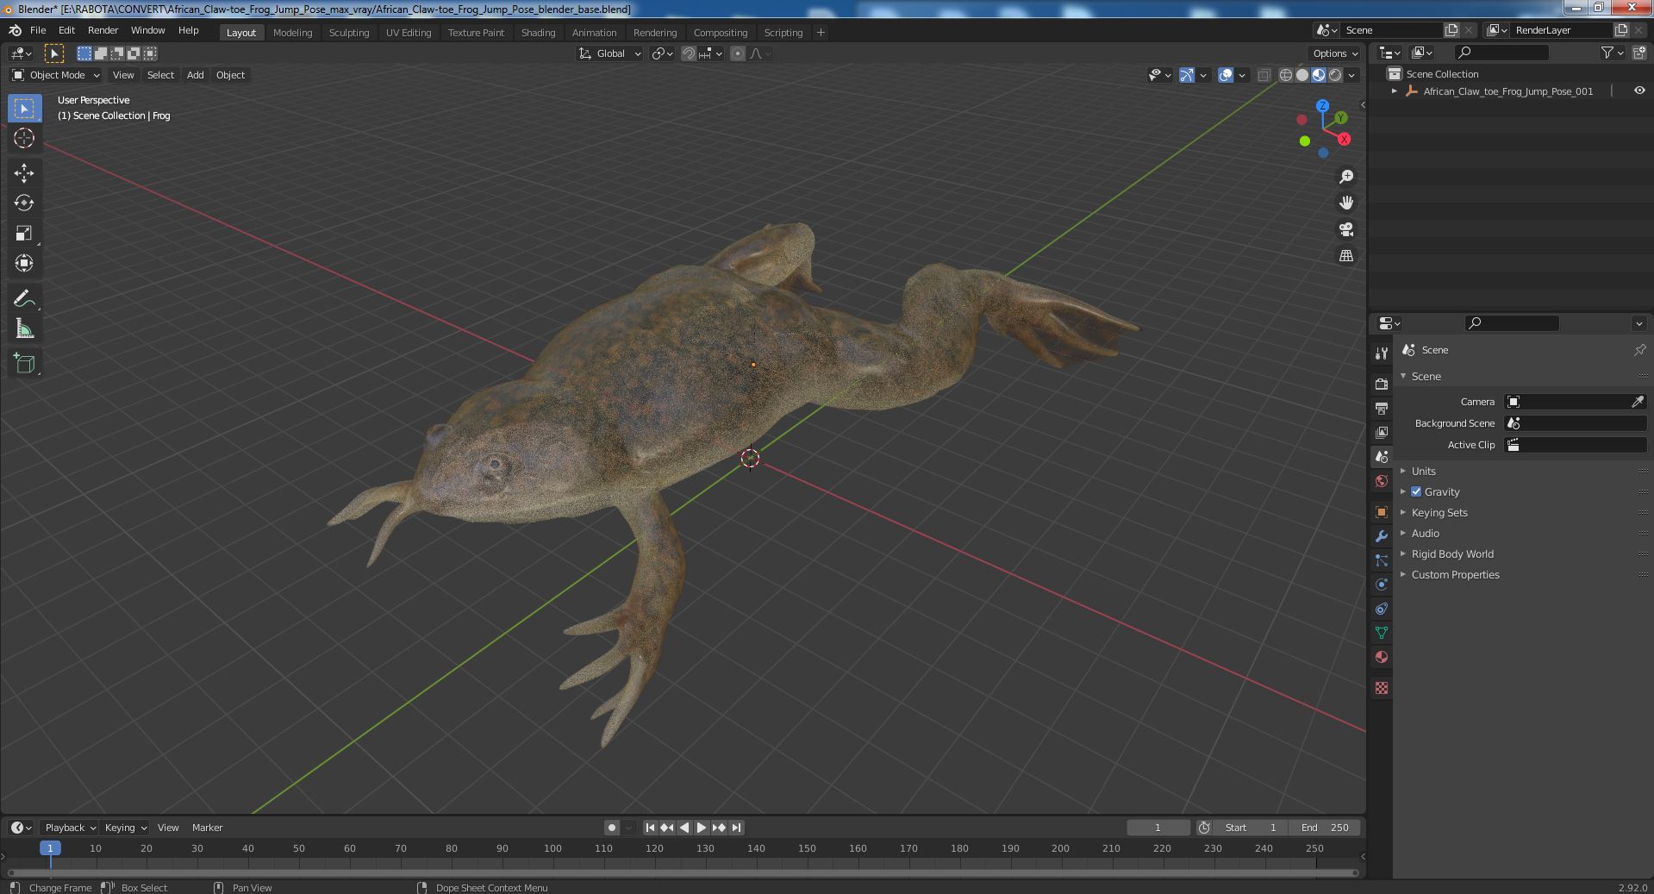1654x894 pixels.
Task: Click the current frame number field
Action: 1158,828
